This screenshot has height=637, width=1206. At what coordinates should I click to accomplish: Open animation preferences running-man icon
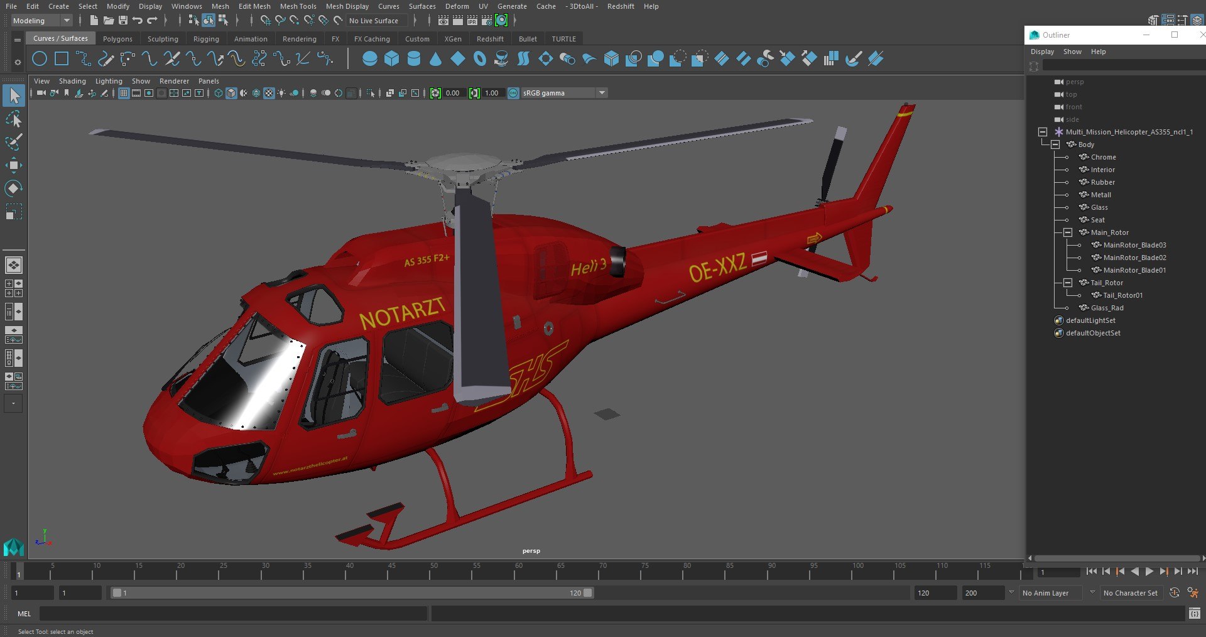coord(1193,592)
